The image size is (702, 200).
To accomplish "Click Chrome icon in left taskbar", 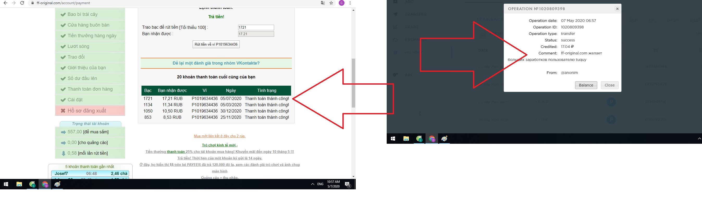I will click(45, 184).
